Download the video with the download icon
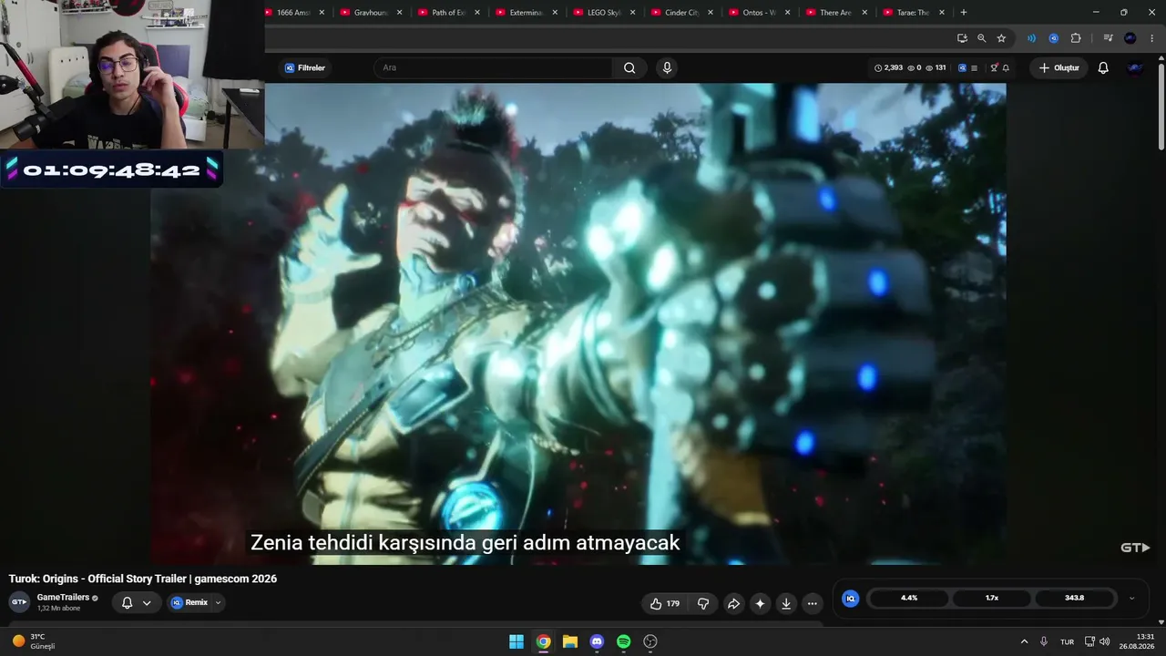This screenshot has height=656, width=1166. click(x=786, y=603)
